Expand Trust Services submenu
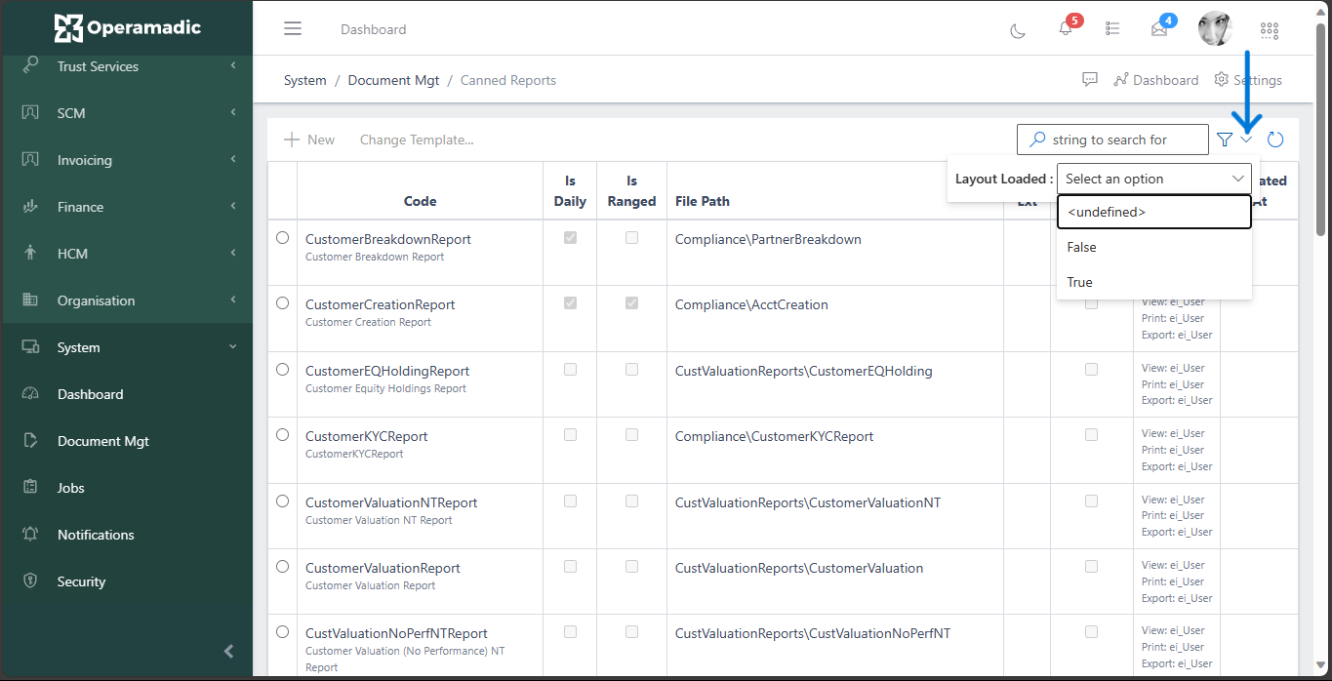Viewport: 1332px width, 681px height. tap(233, 65)
